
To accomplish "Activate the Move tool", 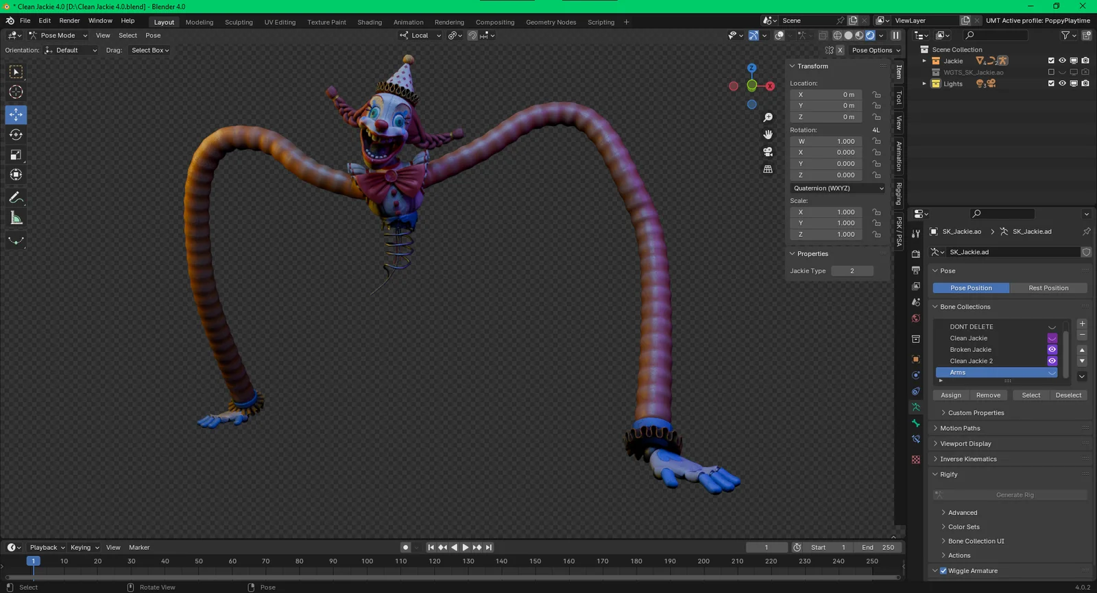I will [x=16, y=114].
